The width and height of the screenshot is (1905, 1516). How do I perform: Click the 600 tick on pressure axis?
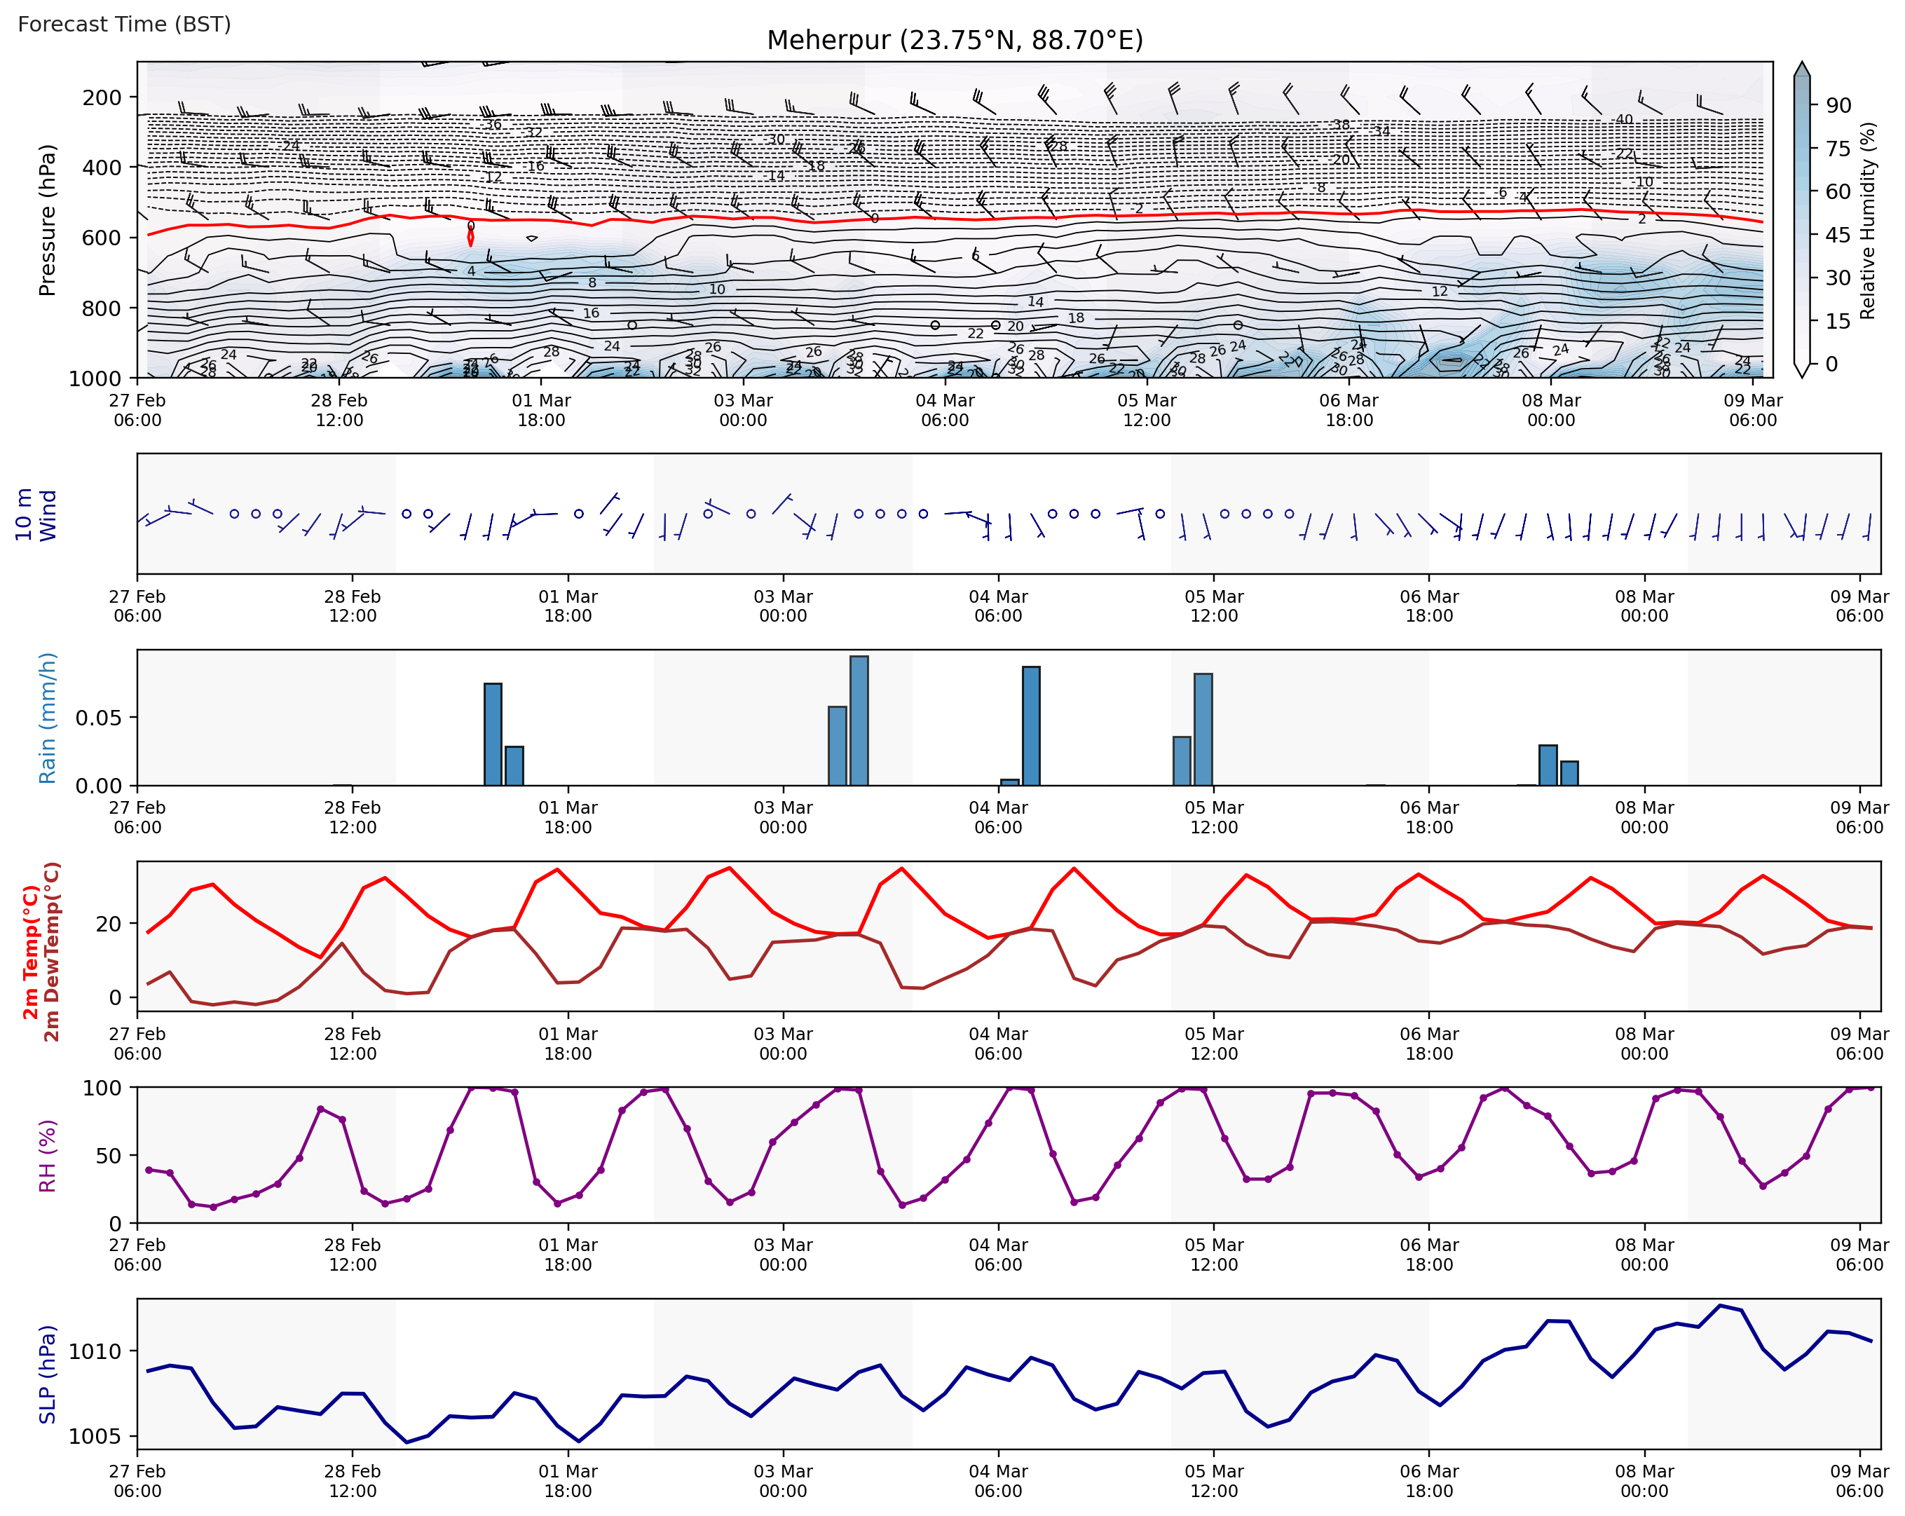[102, 238]
